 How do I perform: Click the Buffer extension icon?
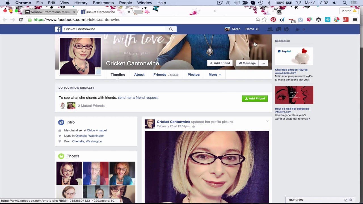point(318,20)
